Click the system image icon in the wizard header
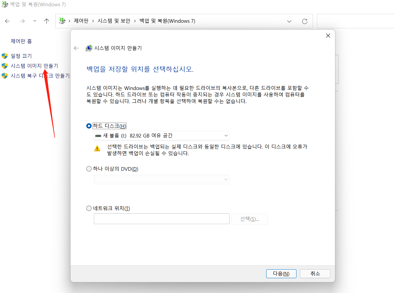The image size is (394, 293). [89, 48]
